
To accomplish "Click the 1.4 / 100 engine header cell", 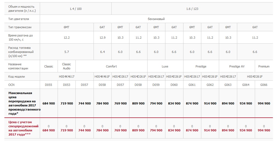I will (x=76, y=9).
